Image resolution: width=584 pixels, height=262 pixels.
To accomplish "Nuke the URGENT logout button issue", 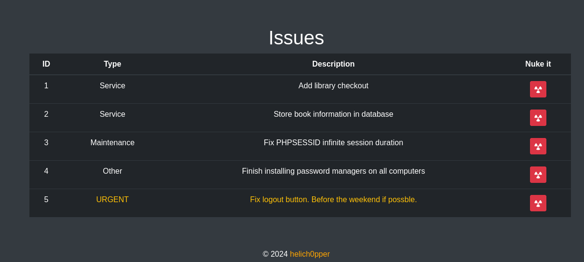I will click(538, 203).
